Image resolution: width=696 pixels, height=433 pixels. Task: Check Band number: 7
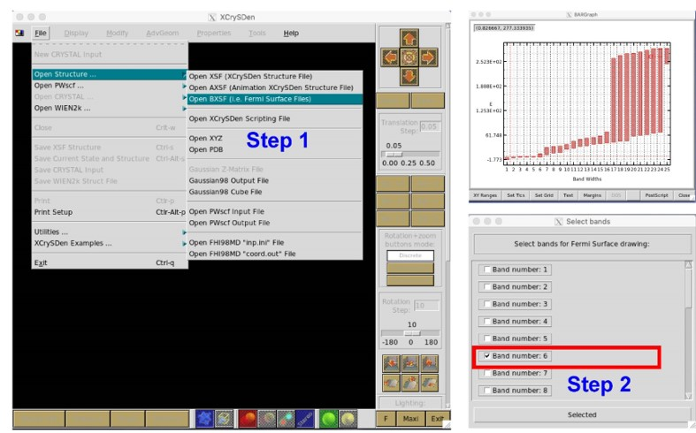[487, 373]
